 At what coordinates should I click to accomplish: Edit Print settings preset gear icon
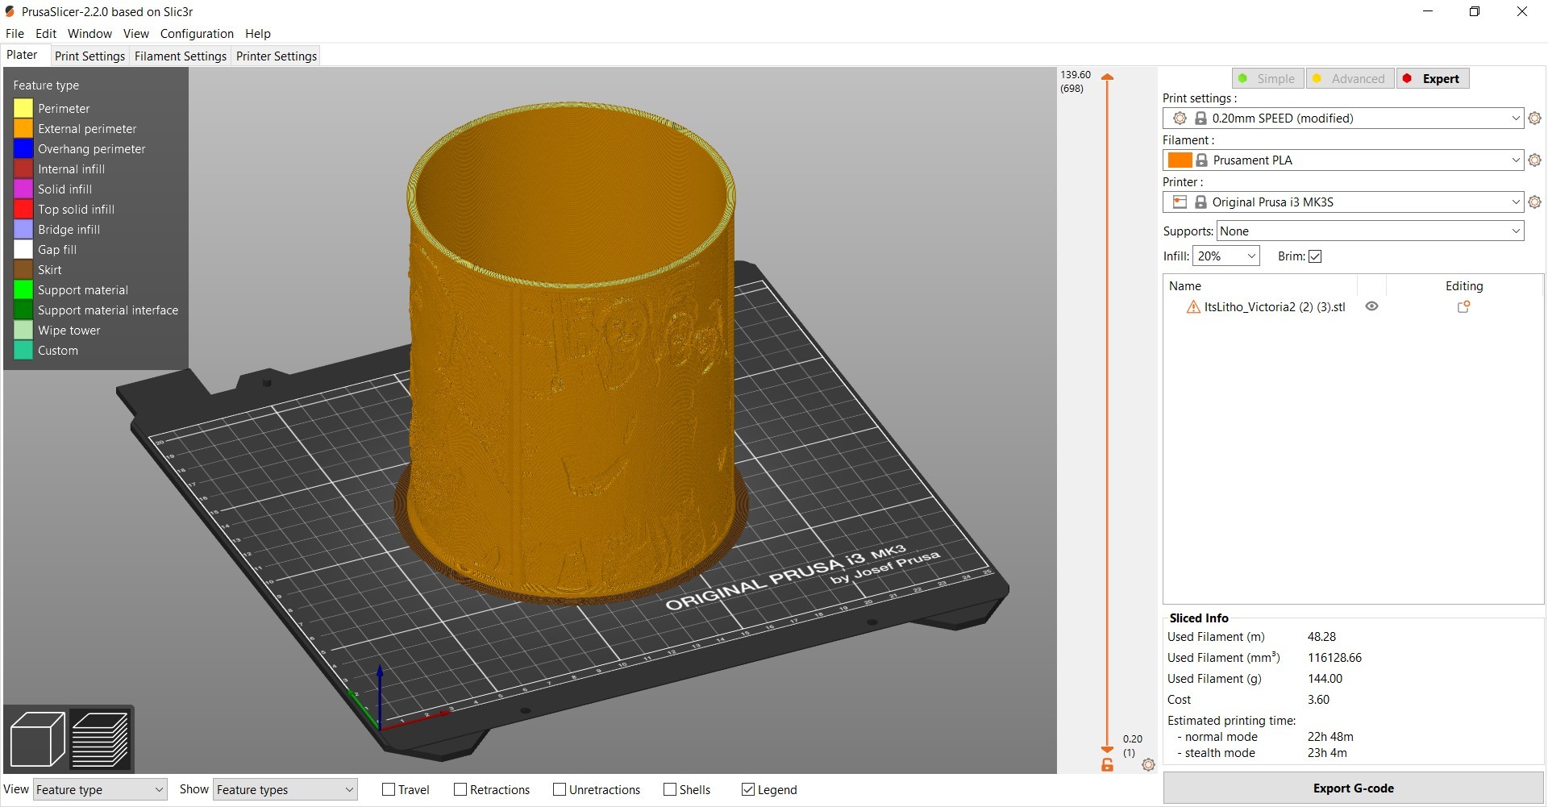coord(1535,119)
